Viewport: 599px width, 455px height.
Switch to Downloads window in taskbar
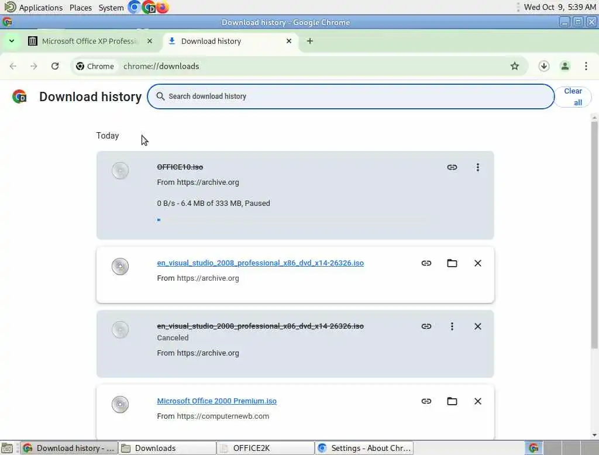(x=167, y=448)
